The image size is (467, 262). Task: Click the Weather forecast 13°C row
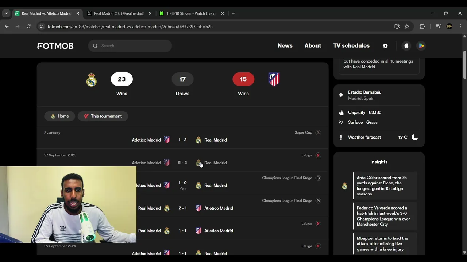click(379, 137)
